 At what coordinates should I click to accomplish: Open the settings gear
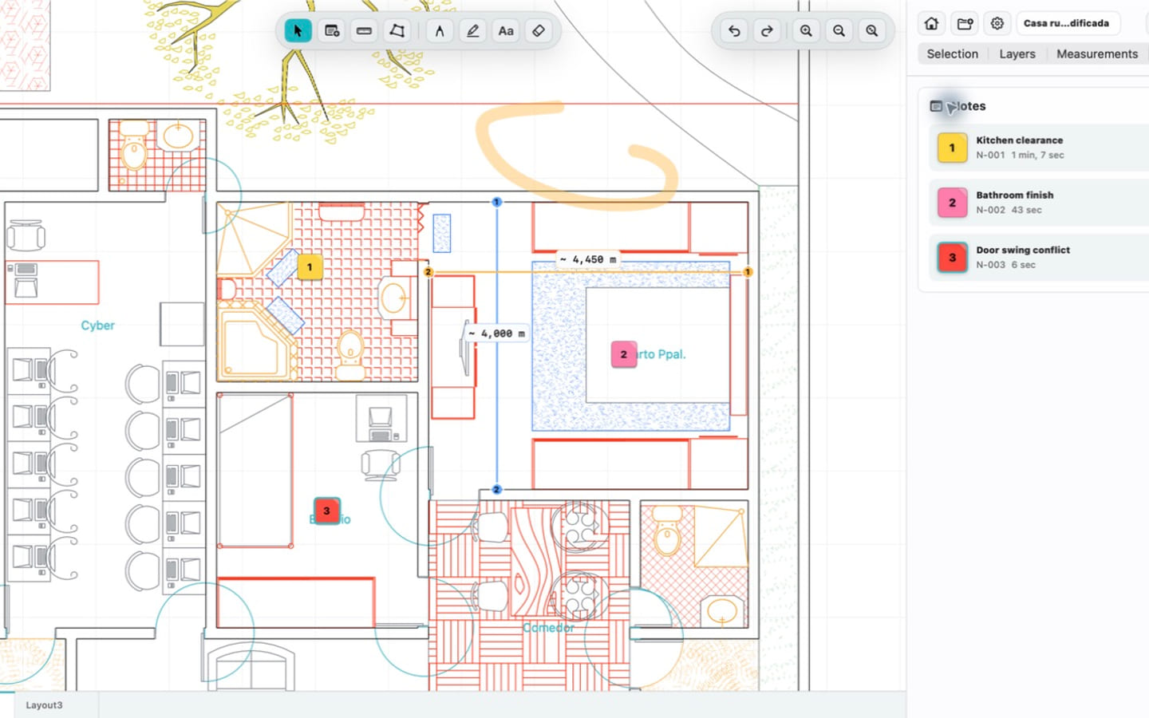997,23
